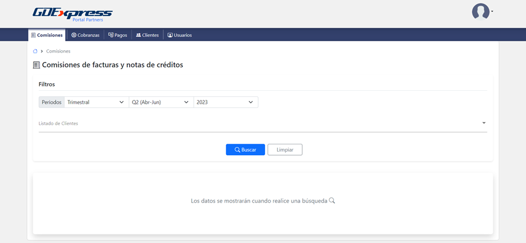Click the magnifier icon in the empty results message

click(x=332, y=201)
